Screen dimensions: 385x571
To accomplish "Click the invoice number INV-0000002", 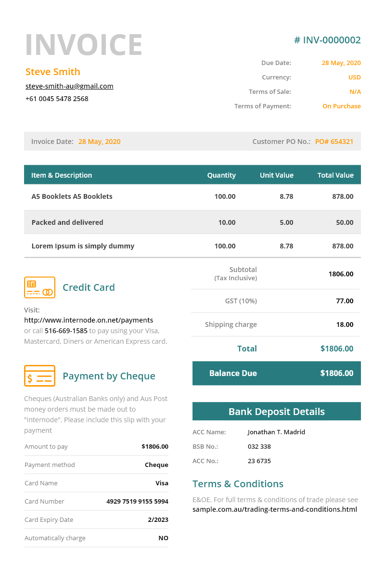I will [327, 40].
